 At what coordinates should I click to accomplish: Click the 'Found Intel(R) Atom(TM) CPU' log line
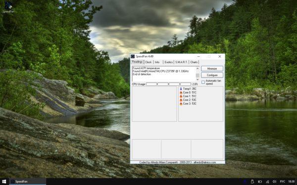tap(160, 71)
